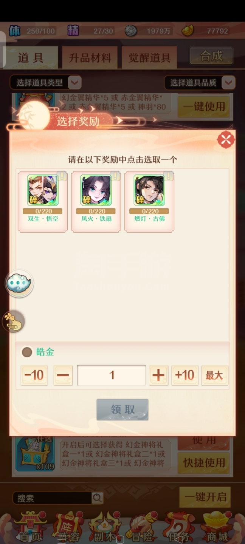The width and height of the screenshot is (245, 544).
Task: Click the quantity input field
Action: pos(112,375)
